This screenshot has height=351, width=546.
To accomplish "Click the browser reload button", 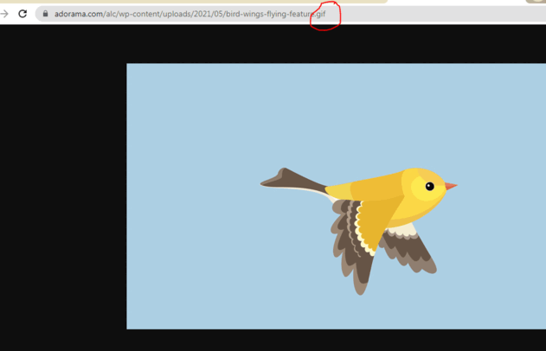I will tap(22, 14).
